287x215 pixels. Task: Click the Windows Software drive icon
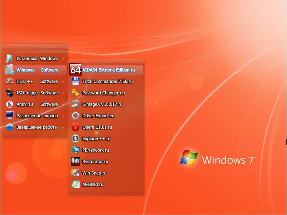click(x=9, y=70)
